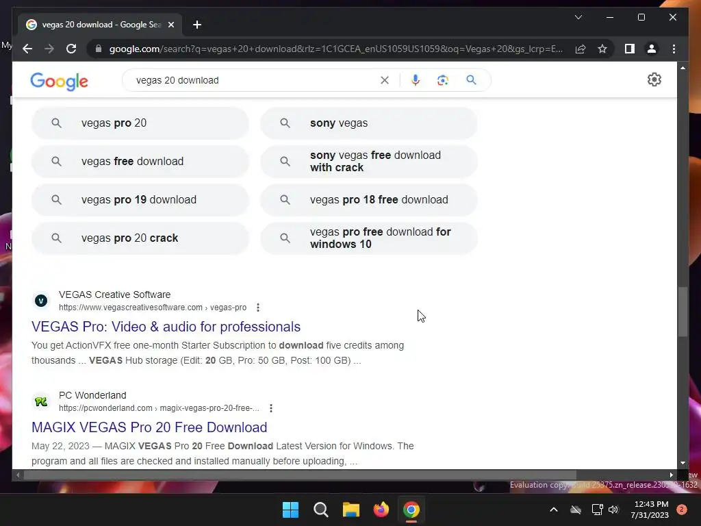
Task: Open the Windows Start menu
Action: pos(290,510)
